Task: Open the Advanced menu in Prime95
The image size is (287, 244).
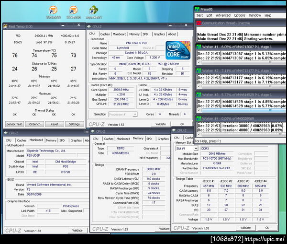Action: 223,15
